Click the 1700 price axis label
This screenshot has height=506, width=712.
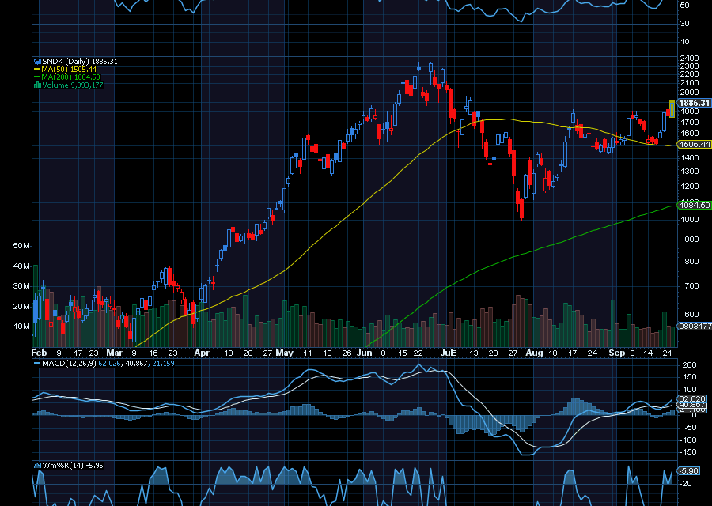point(689,122)
